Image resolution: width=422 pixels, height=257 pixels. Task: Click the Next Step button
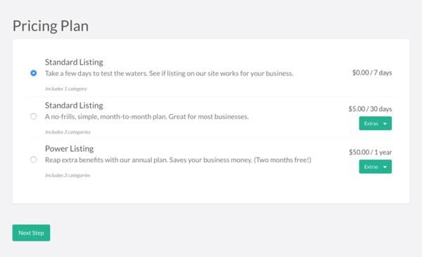click(31, 233)
